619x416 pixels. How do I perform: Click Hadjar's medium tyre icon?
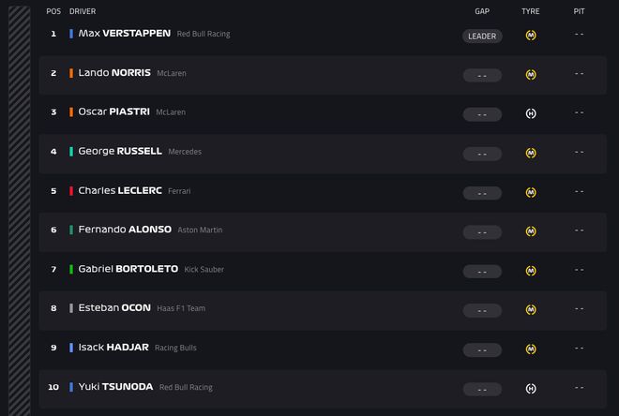(x=531, y=349)
